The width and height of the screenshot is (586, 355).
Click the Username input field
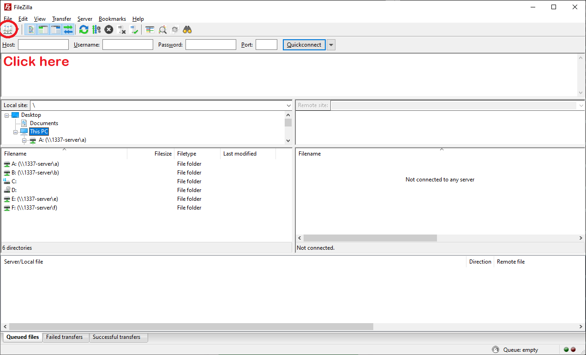coord(128,45)
